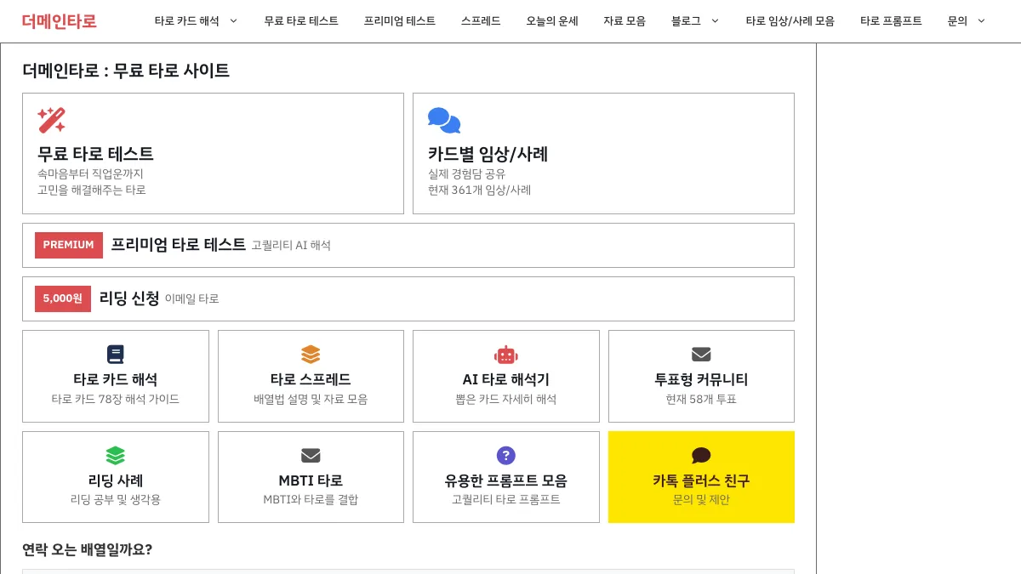Viewport: 1021px width, 574px height.
Task: Open the 유용한 프롬프트 모음 card title
Action: [506, 480]
